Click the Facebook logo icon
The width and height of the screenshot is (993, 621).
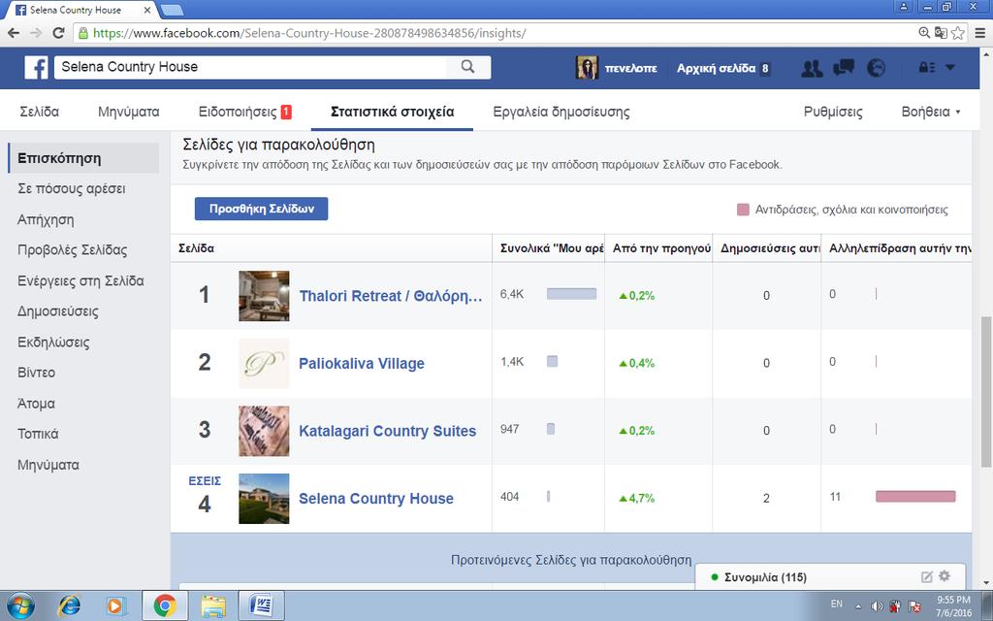pyautogui.click(x=36, y=67)
